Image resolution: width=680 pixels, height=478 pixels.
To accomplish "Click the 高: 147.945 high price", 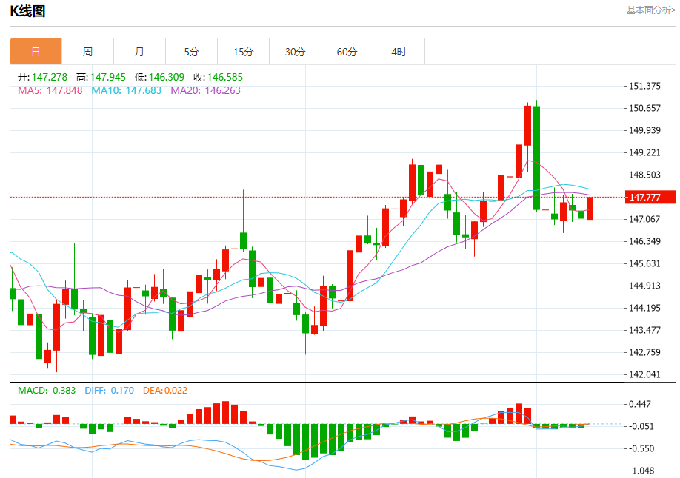I will 101,77.
